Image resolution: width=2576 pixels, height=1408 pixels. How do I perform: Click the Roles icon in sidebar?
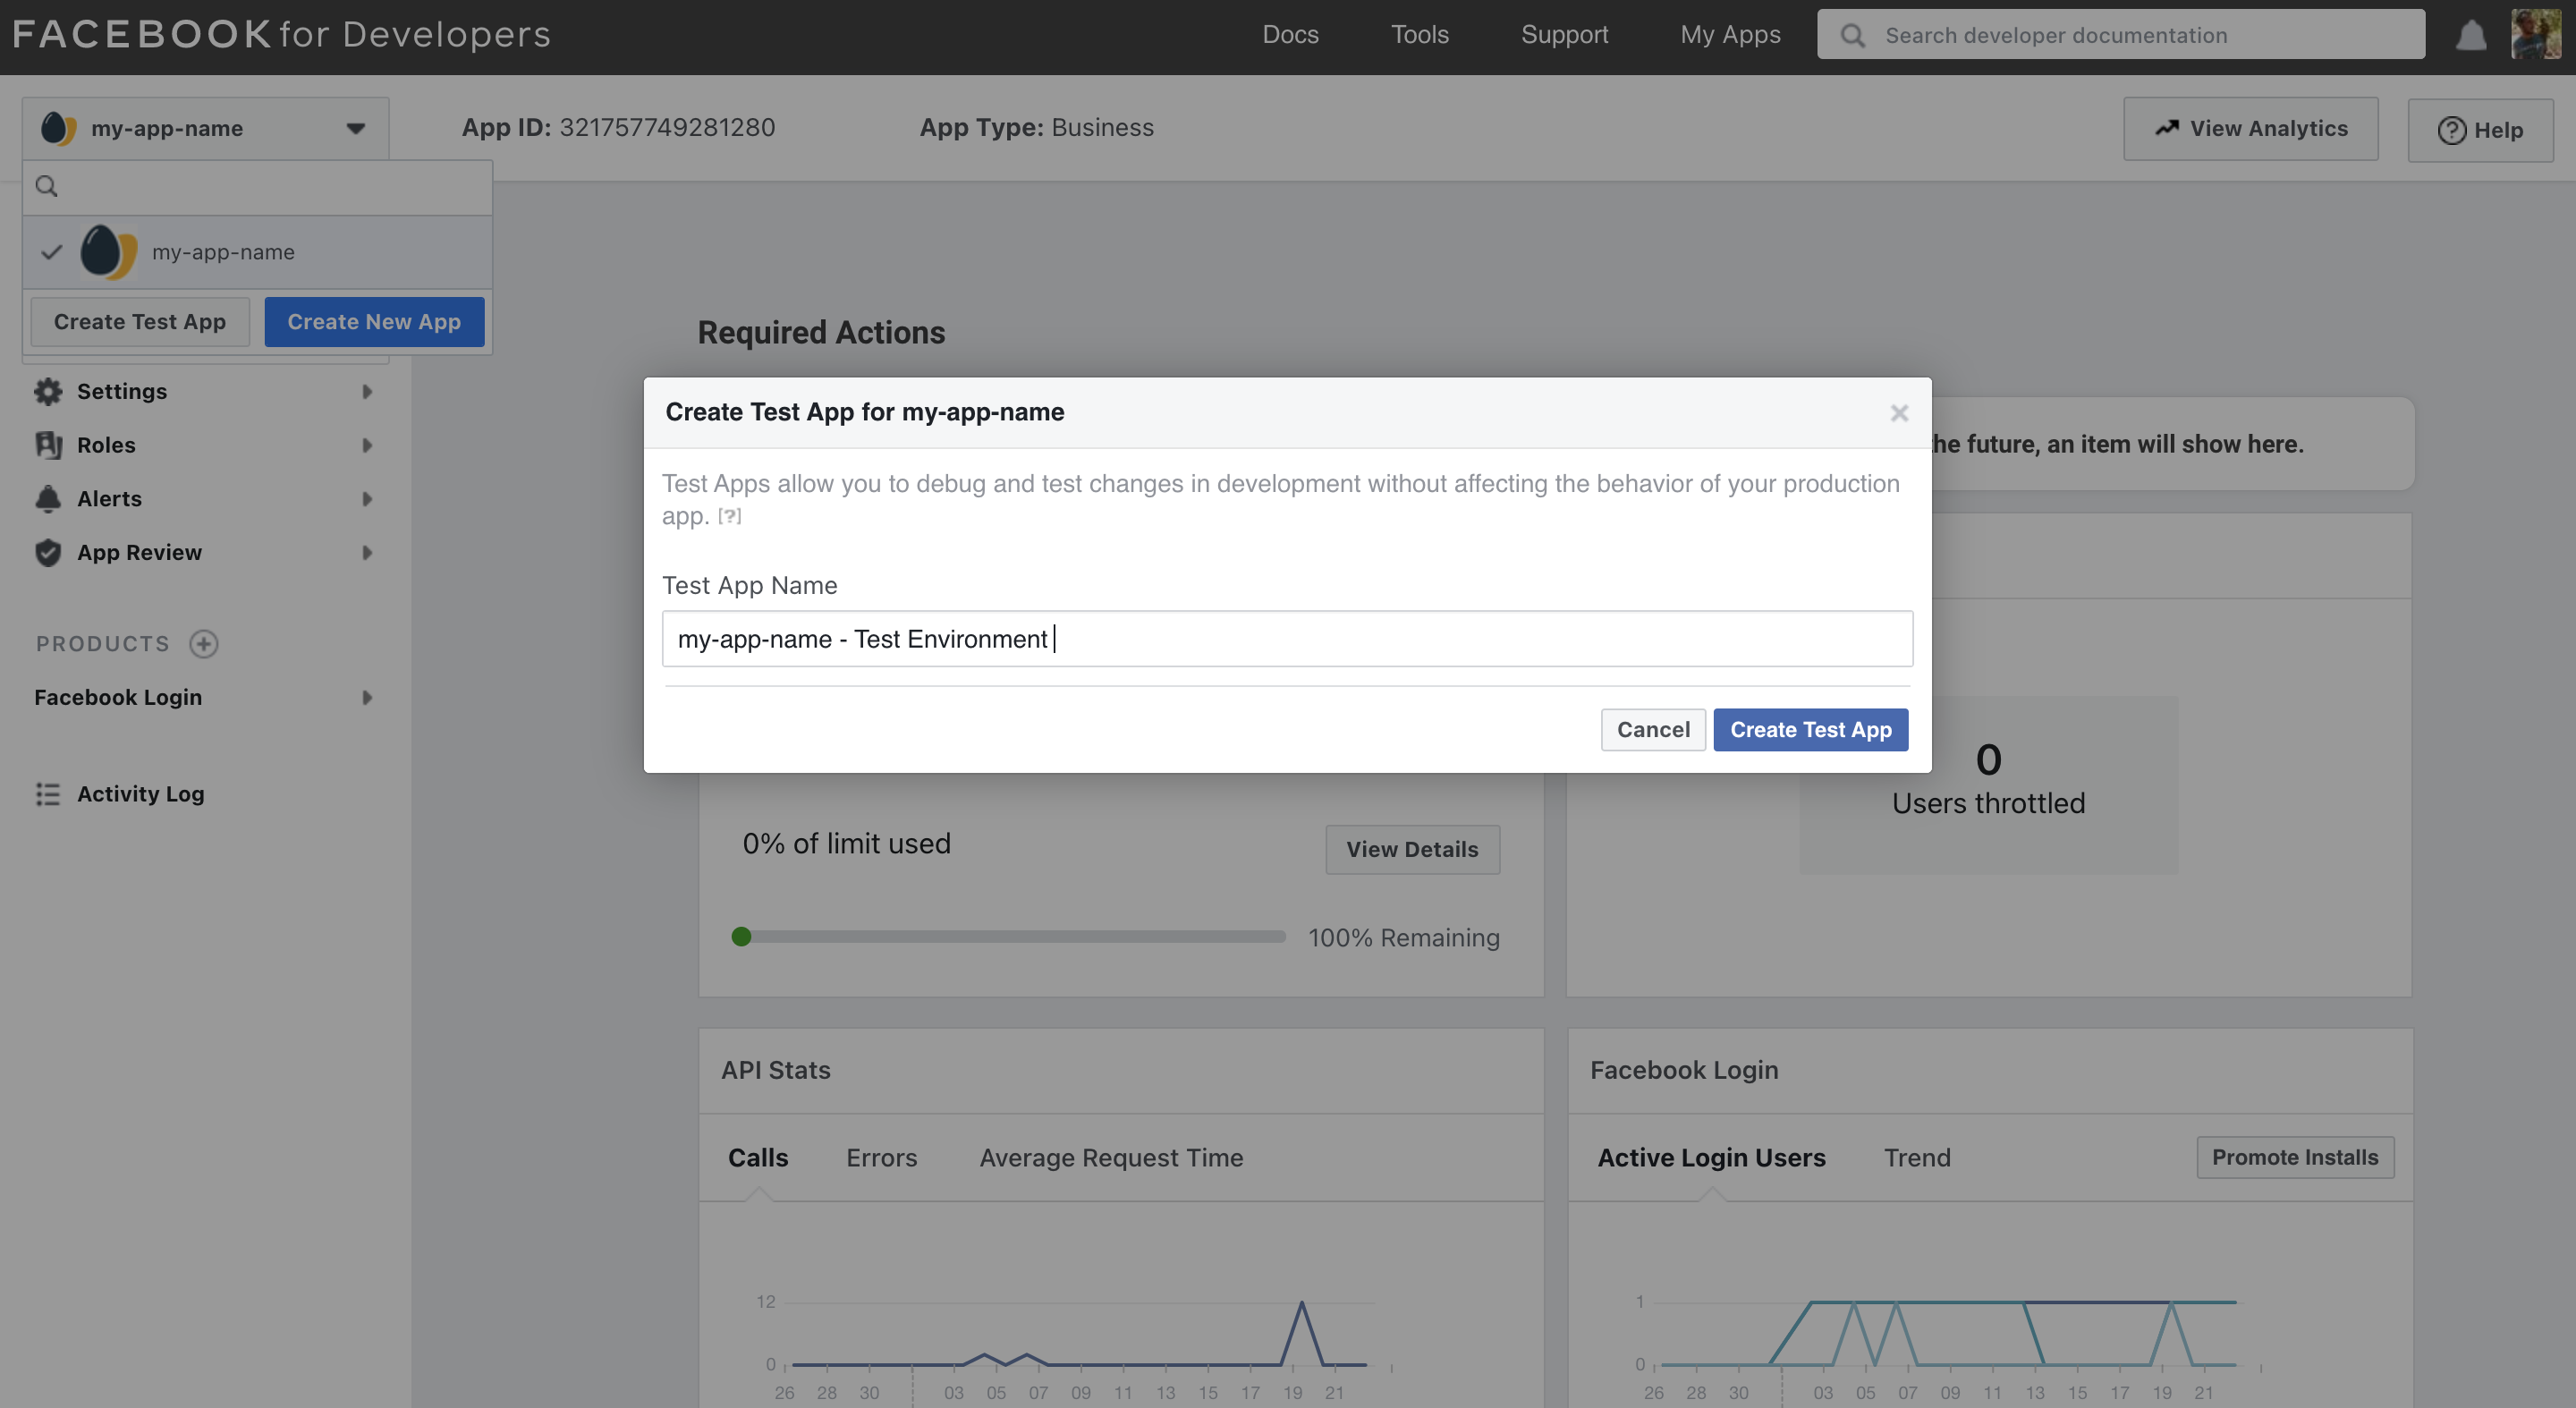[47, 445]
